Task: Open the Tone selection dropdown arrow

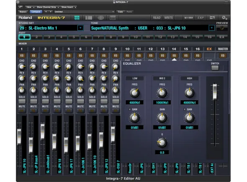Action: click(x=211, y=28)
